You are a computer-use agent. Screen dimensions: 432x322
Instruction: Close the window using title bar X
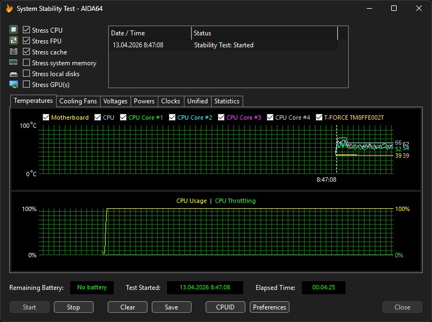click(419, 8)
